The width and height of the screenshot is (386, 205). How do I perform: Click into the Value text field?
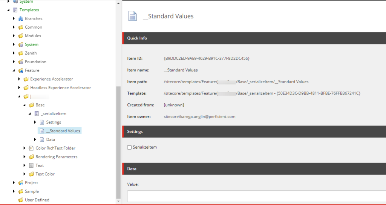point(256,196)
